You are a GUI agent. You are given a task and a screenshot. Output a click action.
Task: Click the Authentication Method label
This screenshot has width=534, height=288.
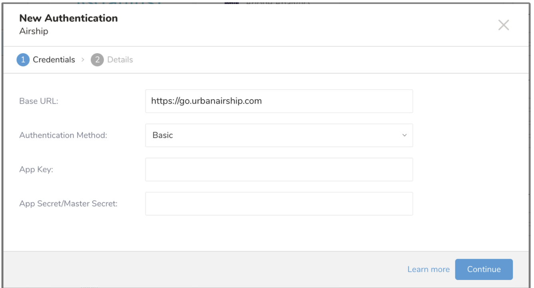[x=63, y=135]
